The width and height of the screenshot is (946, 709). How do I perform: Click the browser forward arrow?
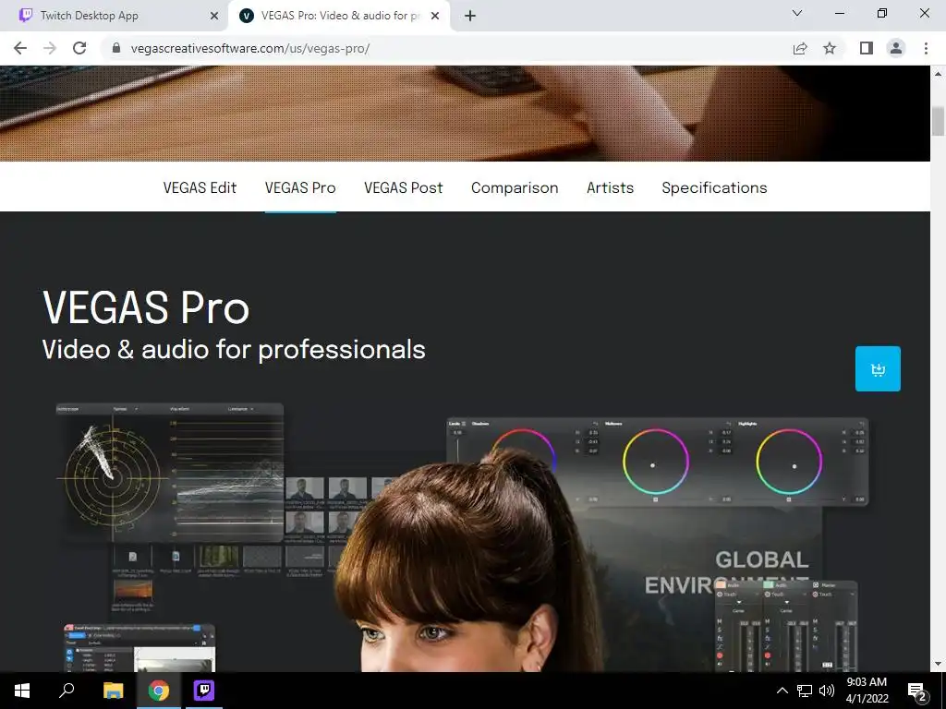pos(50,48)
